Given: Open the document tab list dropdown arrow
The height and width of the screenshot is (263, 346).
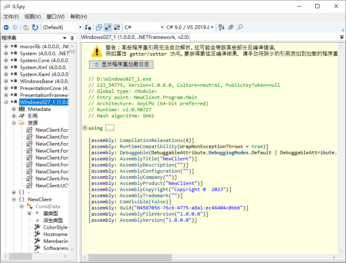Looking at the screenshot, I should click(x=342, y=37).
